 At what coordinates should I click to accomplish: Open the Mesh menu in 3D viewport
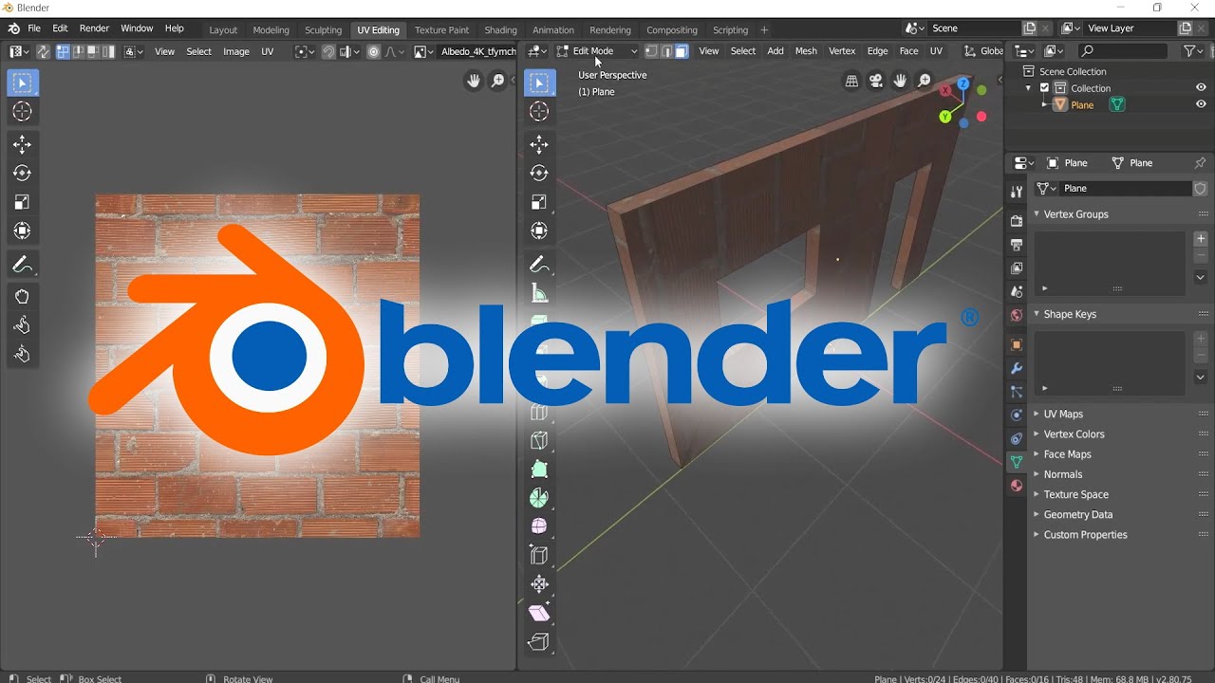click(806, 51)
